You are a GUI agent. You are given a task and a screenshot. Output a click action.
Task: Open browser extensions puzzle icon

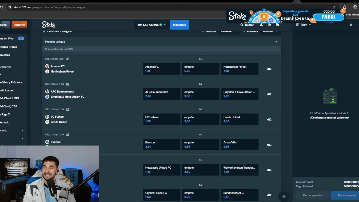pos(344,7)
